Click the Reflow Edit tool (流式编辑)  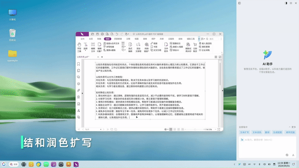click(130, 47)
